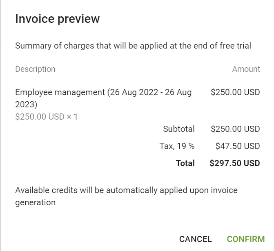Click the 26 Aug 2022 start date text
Screen dimensions: 274x251
click(x=135, y=93)
